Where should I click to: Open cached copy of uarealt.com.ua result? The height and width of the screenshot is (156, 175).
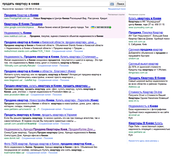point(49,124)
